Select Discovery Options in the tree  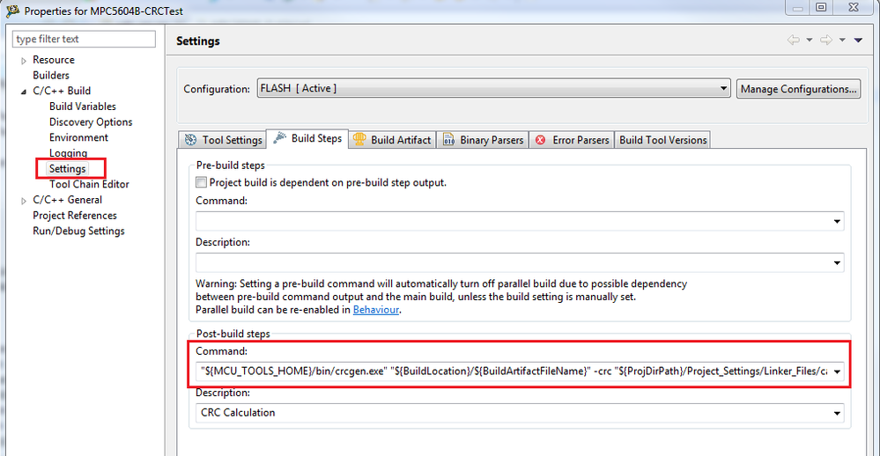pos(91,121)
